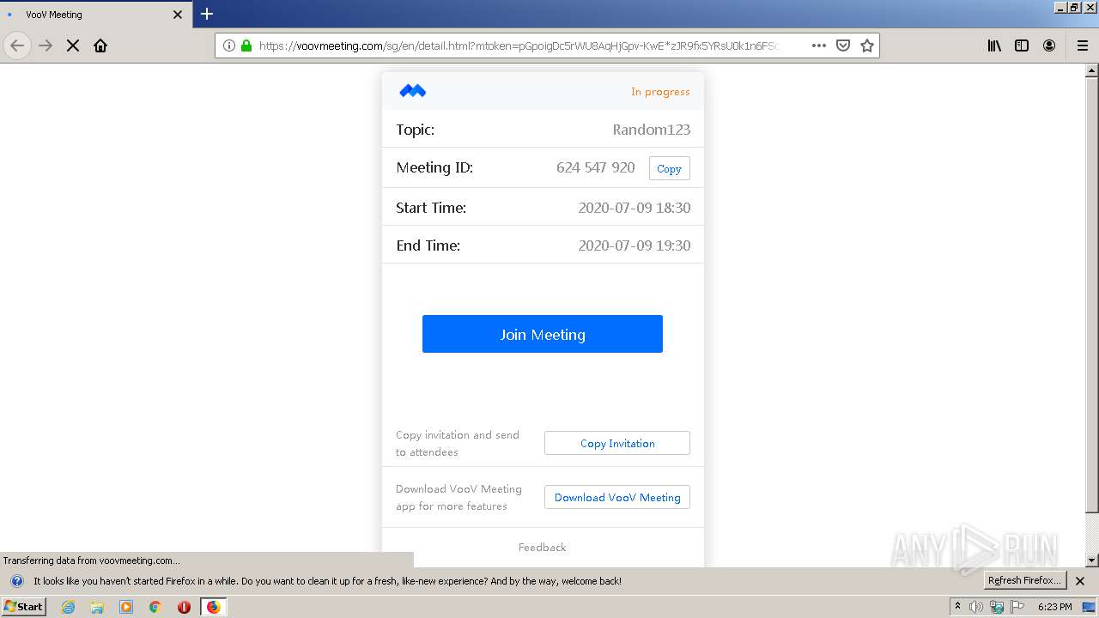Go to the Firefox home page

[x=100, y=45]
